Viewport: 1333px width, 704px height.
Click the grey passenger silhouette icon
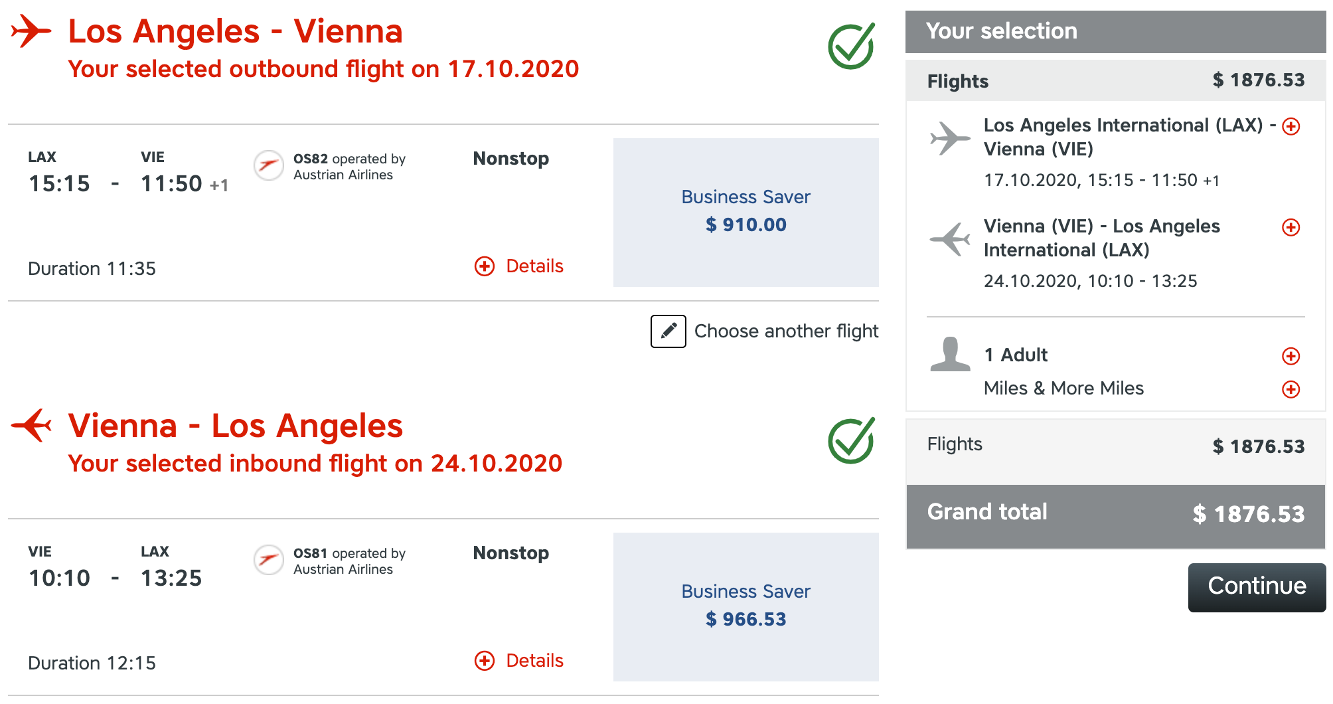click(x=950, y=353)
